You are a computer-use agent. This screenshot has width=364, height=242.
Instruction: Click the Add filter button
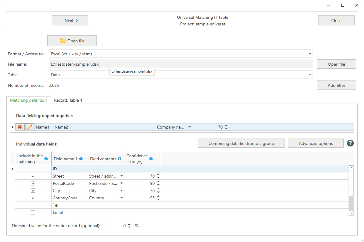click(336, 85)
